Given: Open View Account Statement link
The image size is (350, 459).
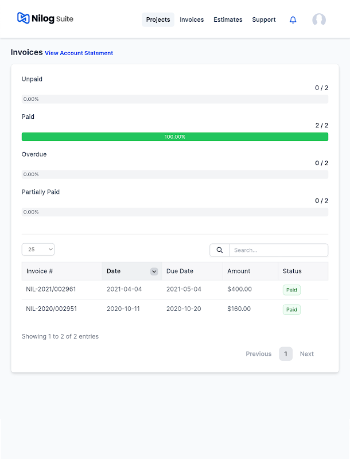Looking at the screenshot, I should point(79,53).
